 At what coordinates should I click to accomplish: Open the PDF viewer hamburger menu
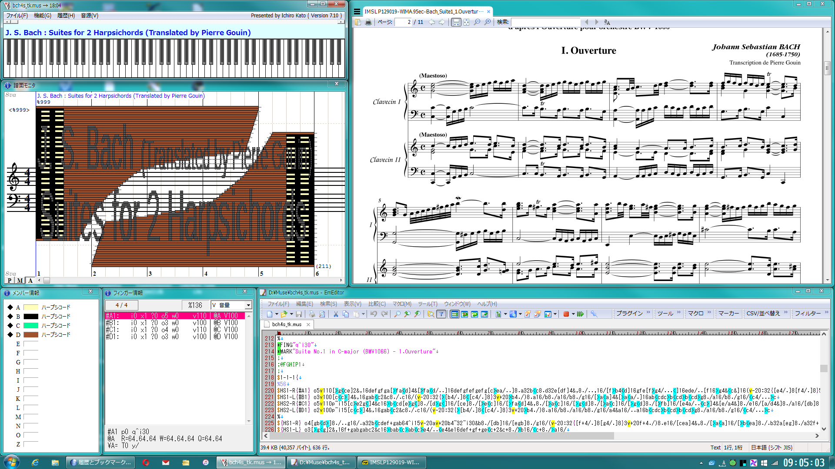coord(357,11)
